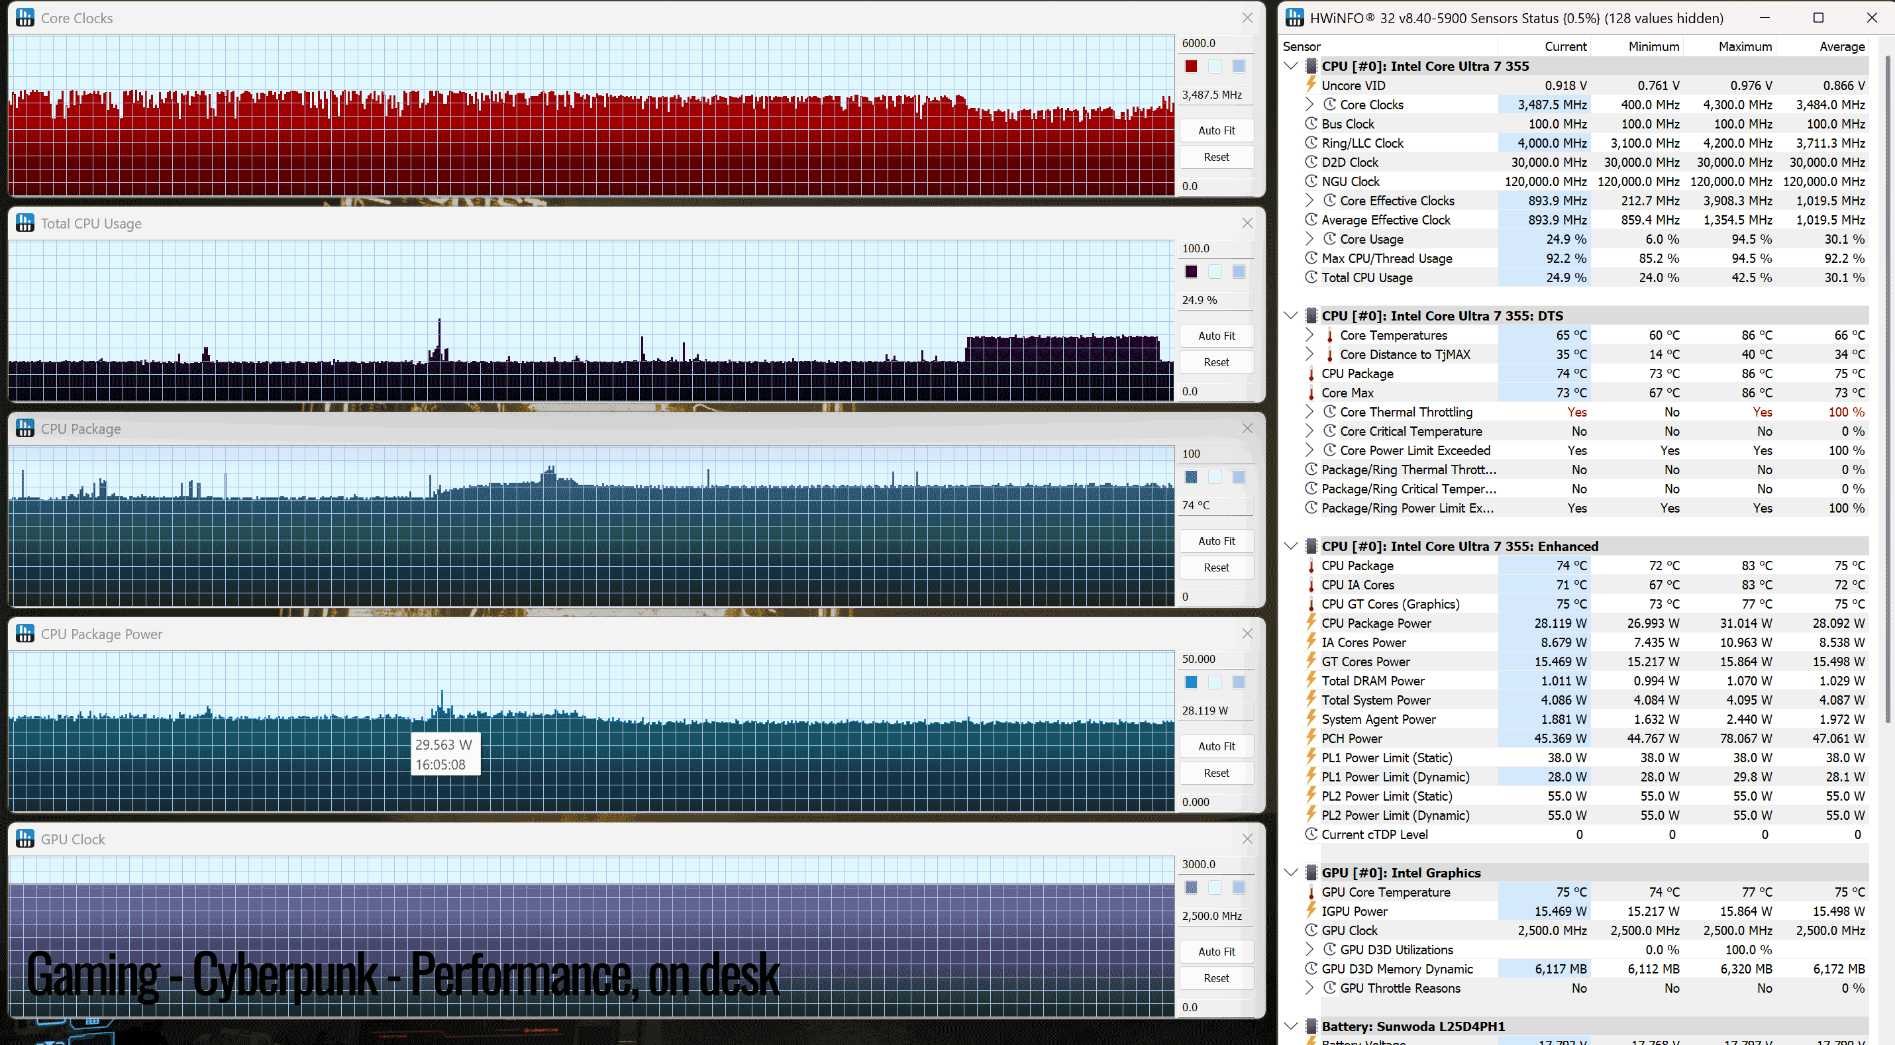Click Reset in the GPU Clock graph

pos(1216,977)
